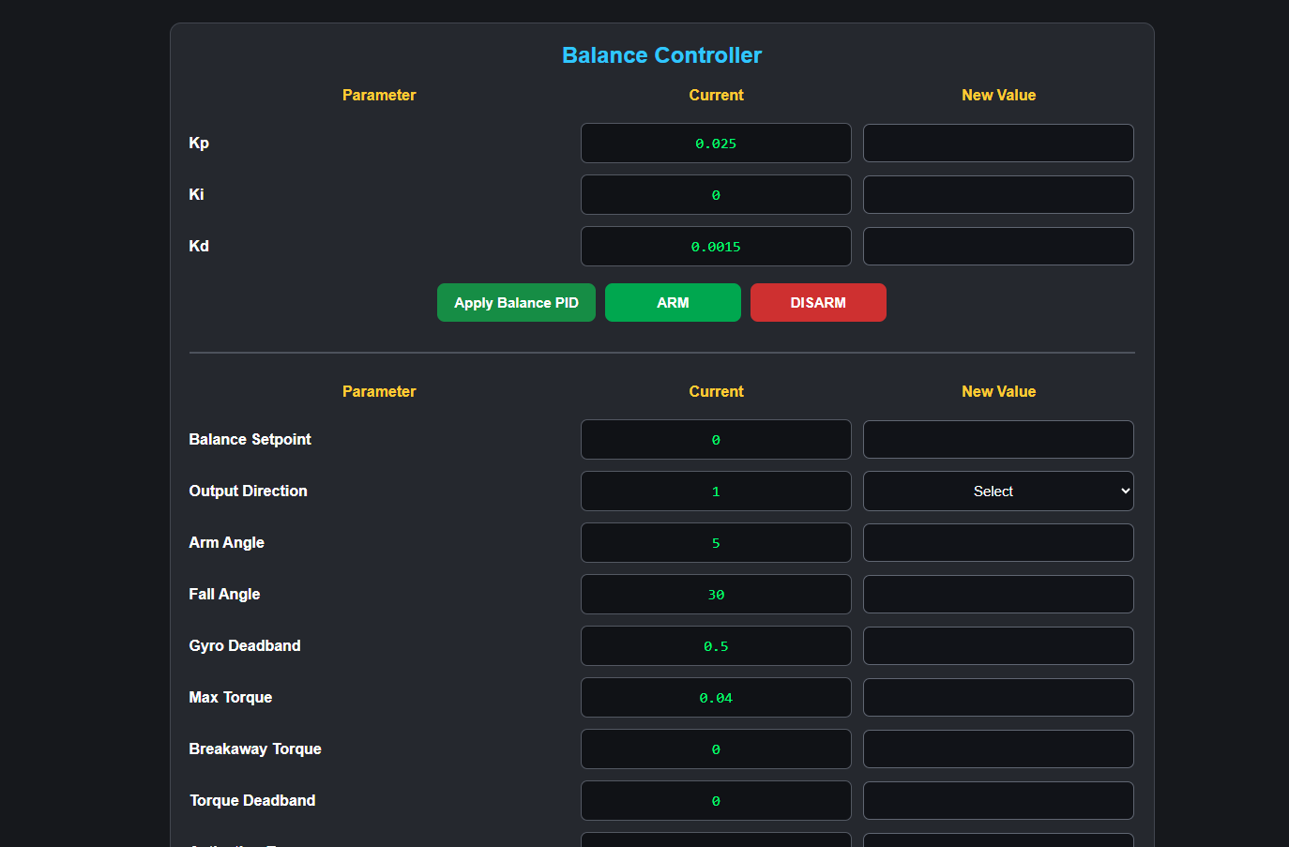Screen dimensions: 1289x847
Task: Click the Kd parameter label
Action: pyautogui.click(x=199, y=247)
